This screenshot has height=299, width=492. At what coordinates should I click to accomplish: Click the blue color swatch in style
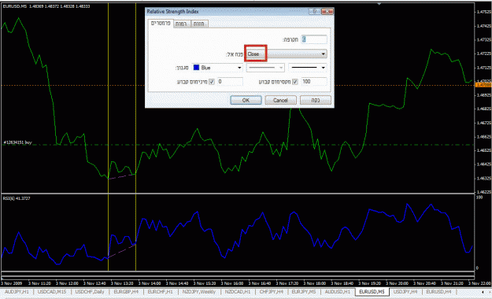197,68
